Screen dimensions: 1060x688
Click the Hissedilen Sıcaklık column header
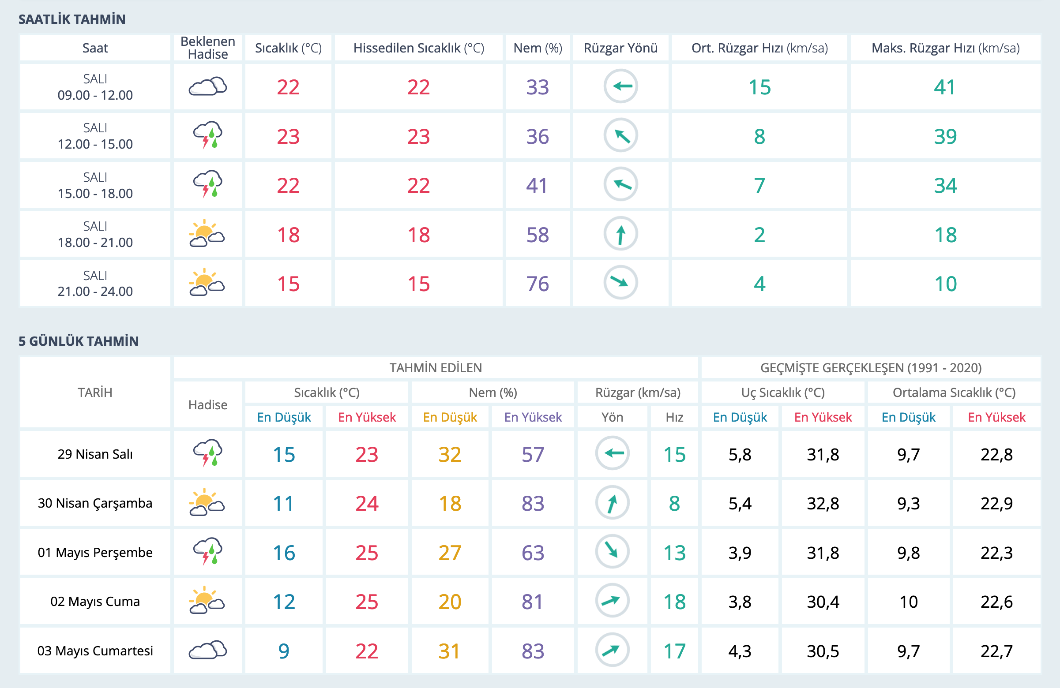[x=418, y=48]
